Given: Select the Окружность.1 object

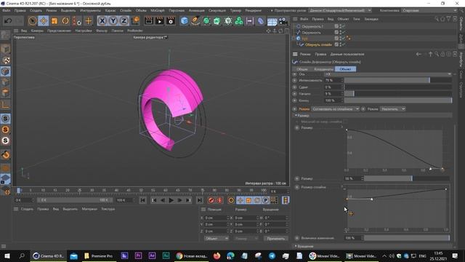Looking at the screenshot, I should click(x=312, y=26).
